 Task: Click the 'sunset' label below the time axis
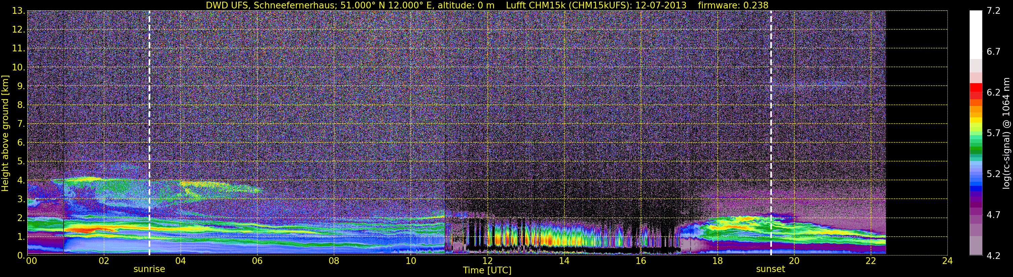tap(770, 269)
